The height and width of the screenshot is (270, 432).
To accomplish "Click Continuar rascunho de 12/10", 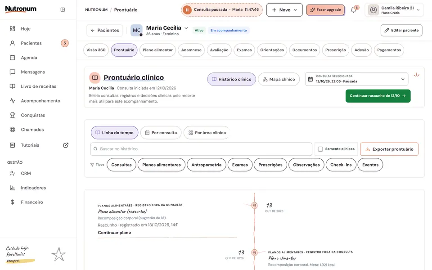I will coord(378,96).
